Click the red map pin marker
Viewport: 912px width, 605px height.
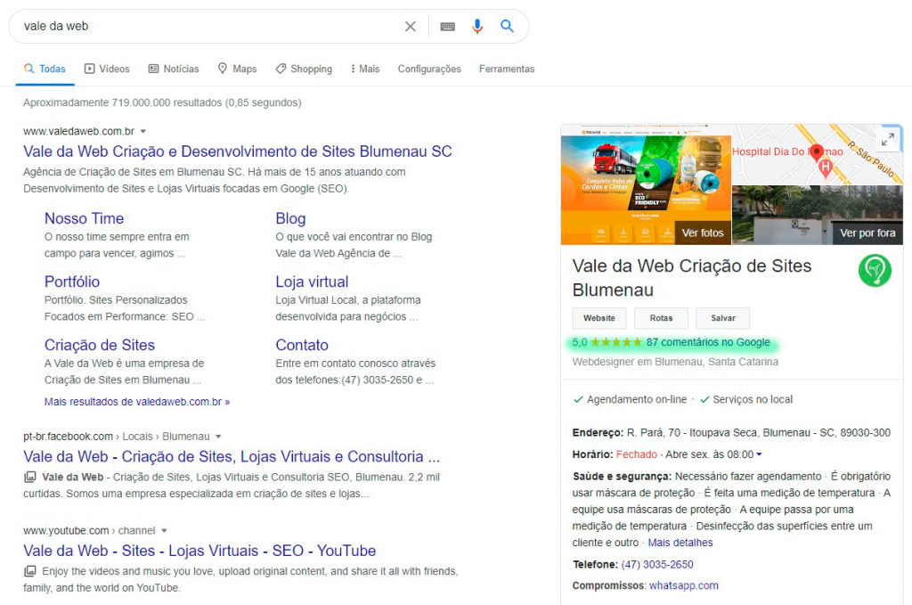tap(817, 153)
